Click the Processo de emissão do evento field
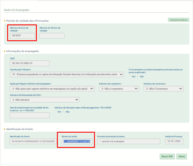This screenshot has width=193, height=166. 128,141
